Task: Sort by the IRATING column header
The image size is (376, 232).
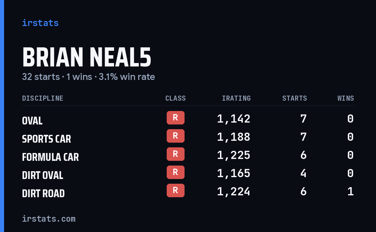Action: (236, 98)
